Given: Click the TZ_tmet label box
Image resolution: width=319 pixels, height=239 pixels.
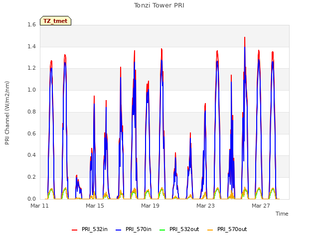Looking at the screenshot, I should pos(55,21).
